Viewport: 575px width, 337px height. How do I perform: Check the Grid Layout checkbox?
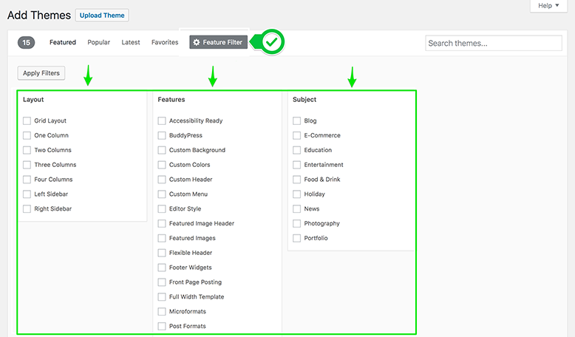point(27,120)
